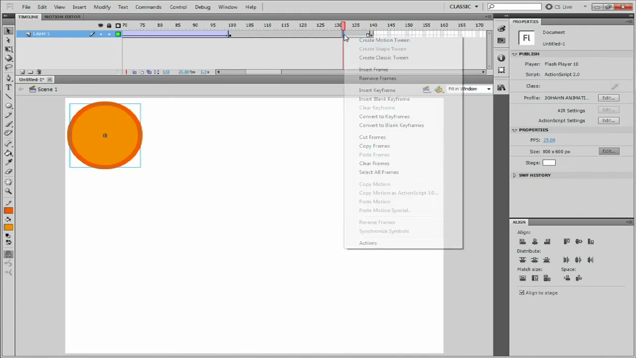Open the Info panel icon
The height and width of the screenshot is (358, 636).
(501, 58)
